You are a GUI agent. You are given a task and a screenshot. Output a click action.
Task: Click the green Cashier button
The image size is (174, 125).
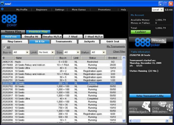(x=141, y=32)
